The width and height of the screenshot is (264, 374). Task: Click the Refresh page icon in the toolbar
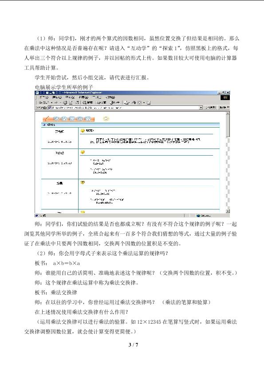71,103
